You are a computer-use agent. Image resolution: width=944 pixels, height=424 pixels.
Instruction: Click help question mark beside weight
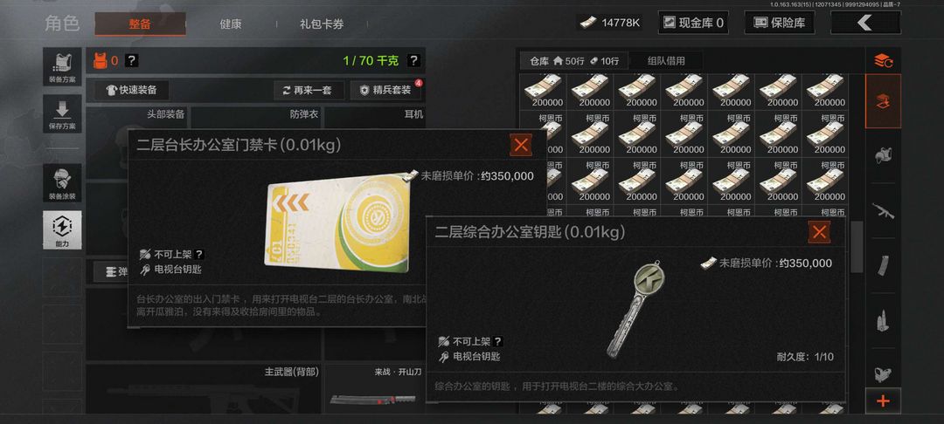(413, 61)
